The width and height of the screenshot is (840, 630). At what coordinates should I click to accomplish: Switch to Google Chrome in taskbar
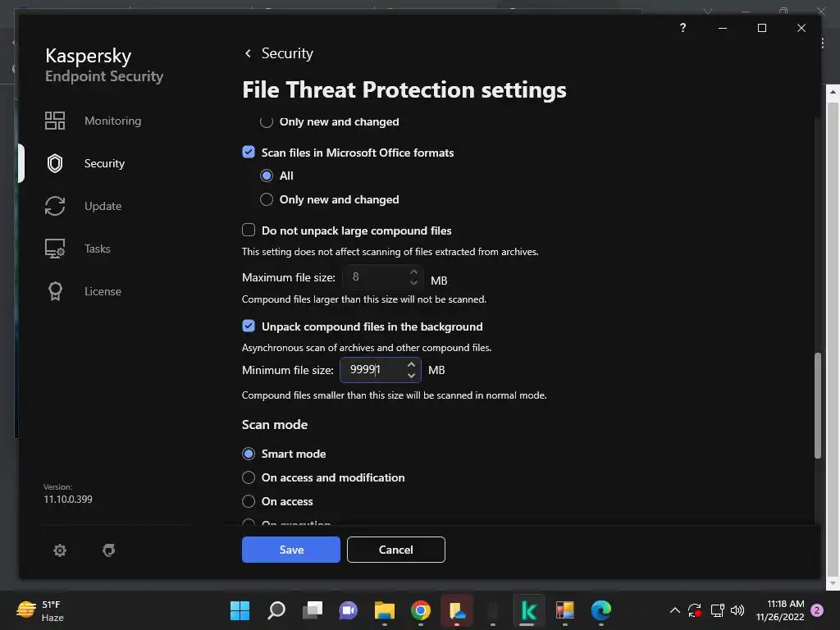pos(421,610)
